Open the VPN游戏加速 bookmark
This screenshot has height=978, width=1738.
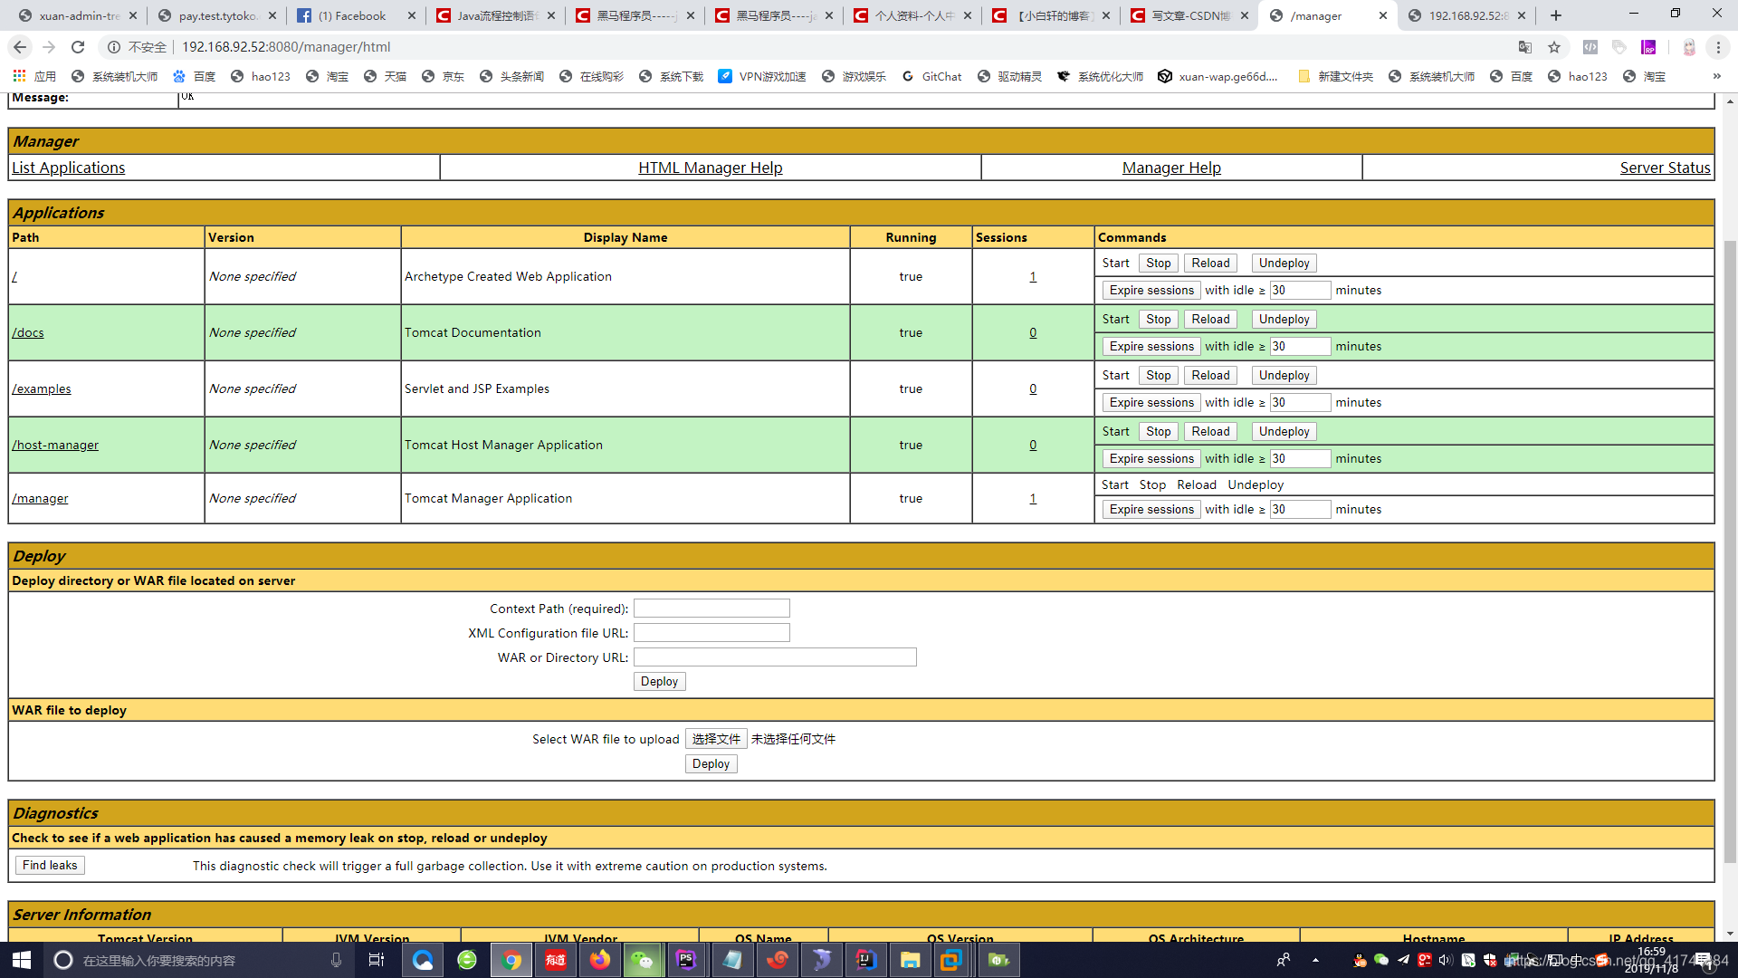point(762,76)
